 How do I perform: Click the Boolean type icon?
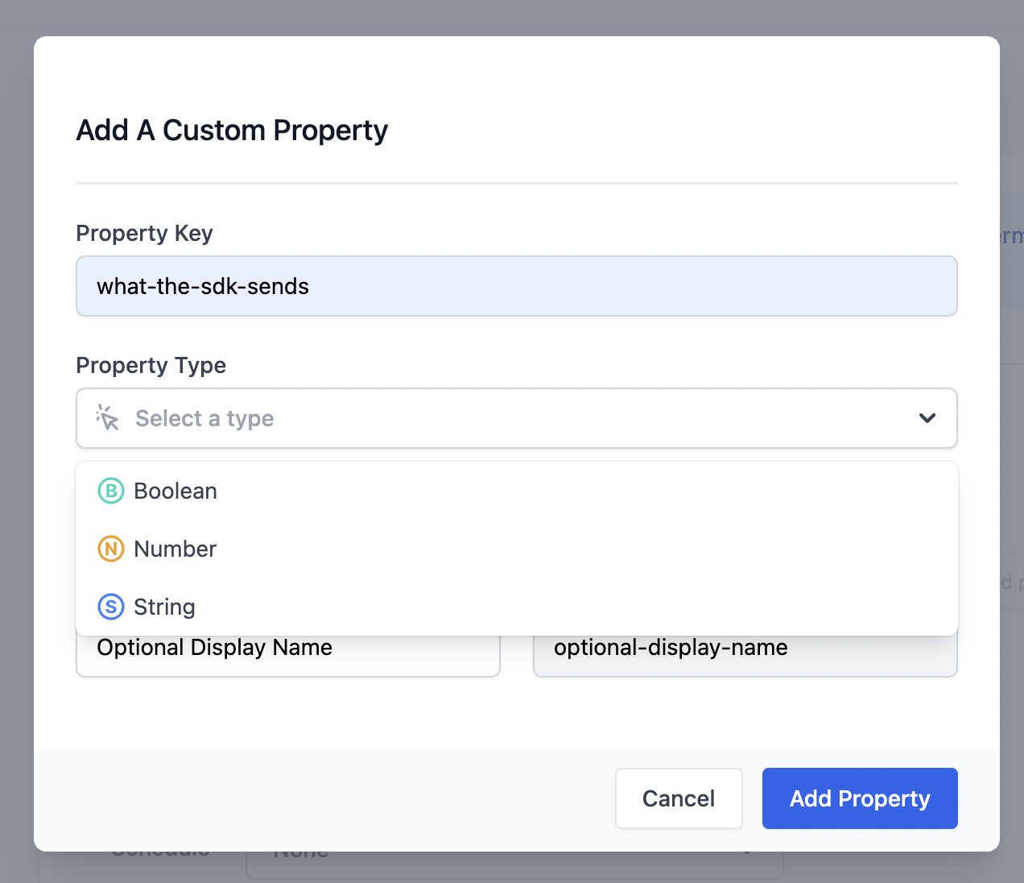click(x=110, y=491)
